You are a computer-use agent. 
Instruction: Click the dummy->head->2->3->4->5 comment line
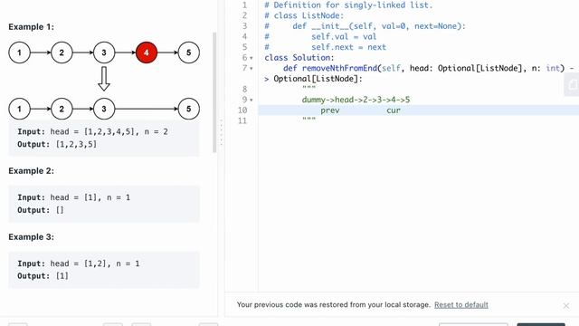pyautogui.click(x=356, y=100)
